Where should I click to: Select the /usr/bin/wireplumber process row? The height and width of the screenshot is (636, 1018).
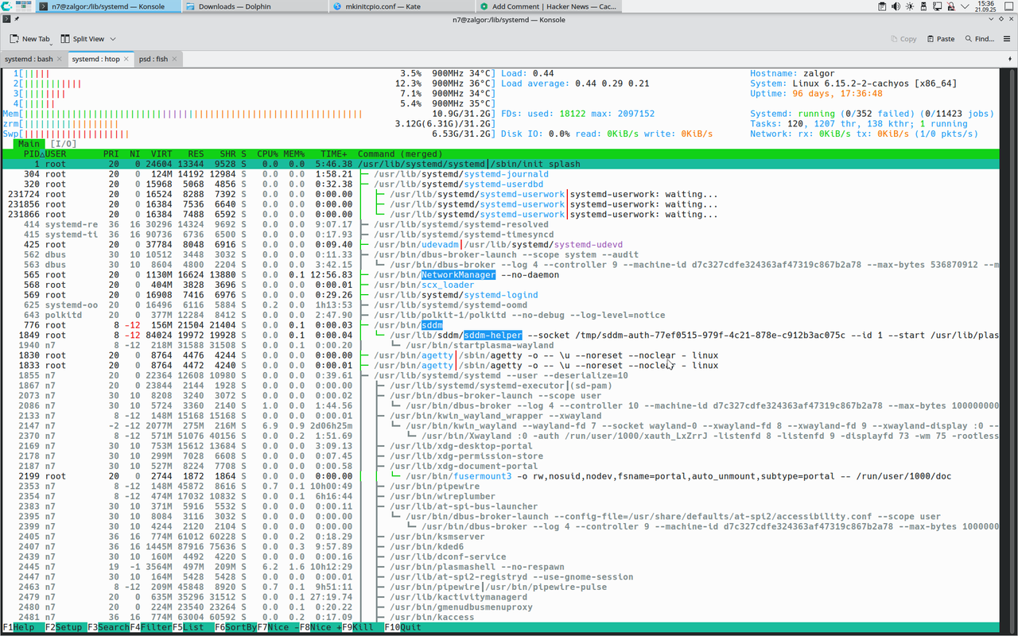point(501,496)
